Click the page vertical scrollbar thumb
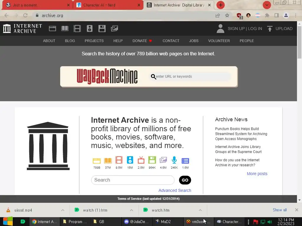Viewport: 302px width, 226px height. [300, 42]
